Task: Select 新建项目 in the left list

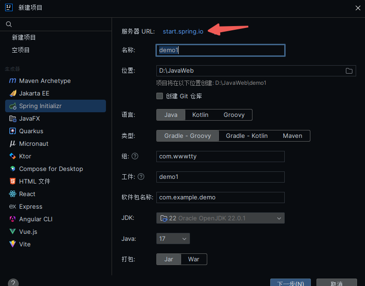Action: [x=24, y=37]
